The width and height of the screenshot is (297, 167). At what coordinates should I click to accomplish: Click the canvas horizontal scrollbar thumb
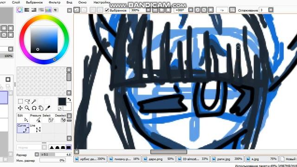coord(168,152)
